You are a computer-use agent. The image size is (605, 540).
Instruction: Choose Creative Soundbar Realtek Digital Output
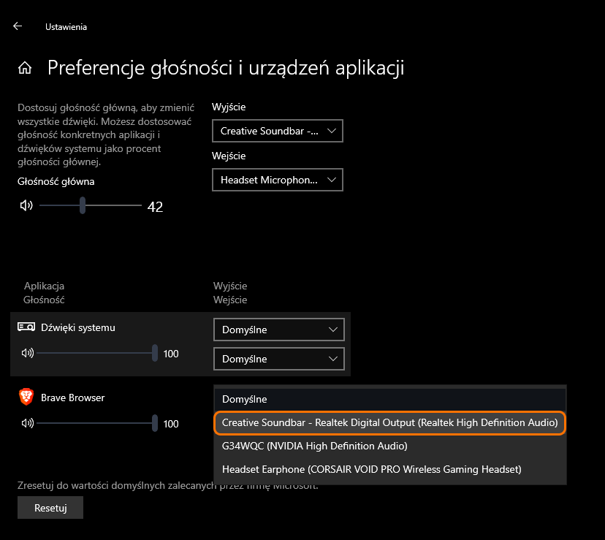click(x=389, y=422)
